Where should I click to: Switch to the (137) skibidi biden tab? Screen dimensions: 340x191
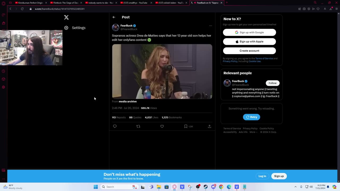171,3
